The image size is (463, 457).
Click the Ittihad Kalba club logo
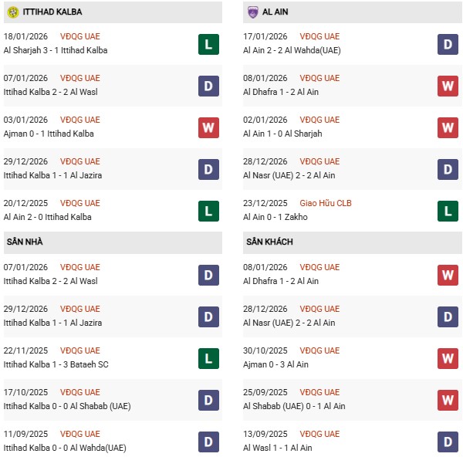point(13,12)
